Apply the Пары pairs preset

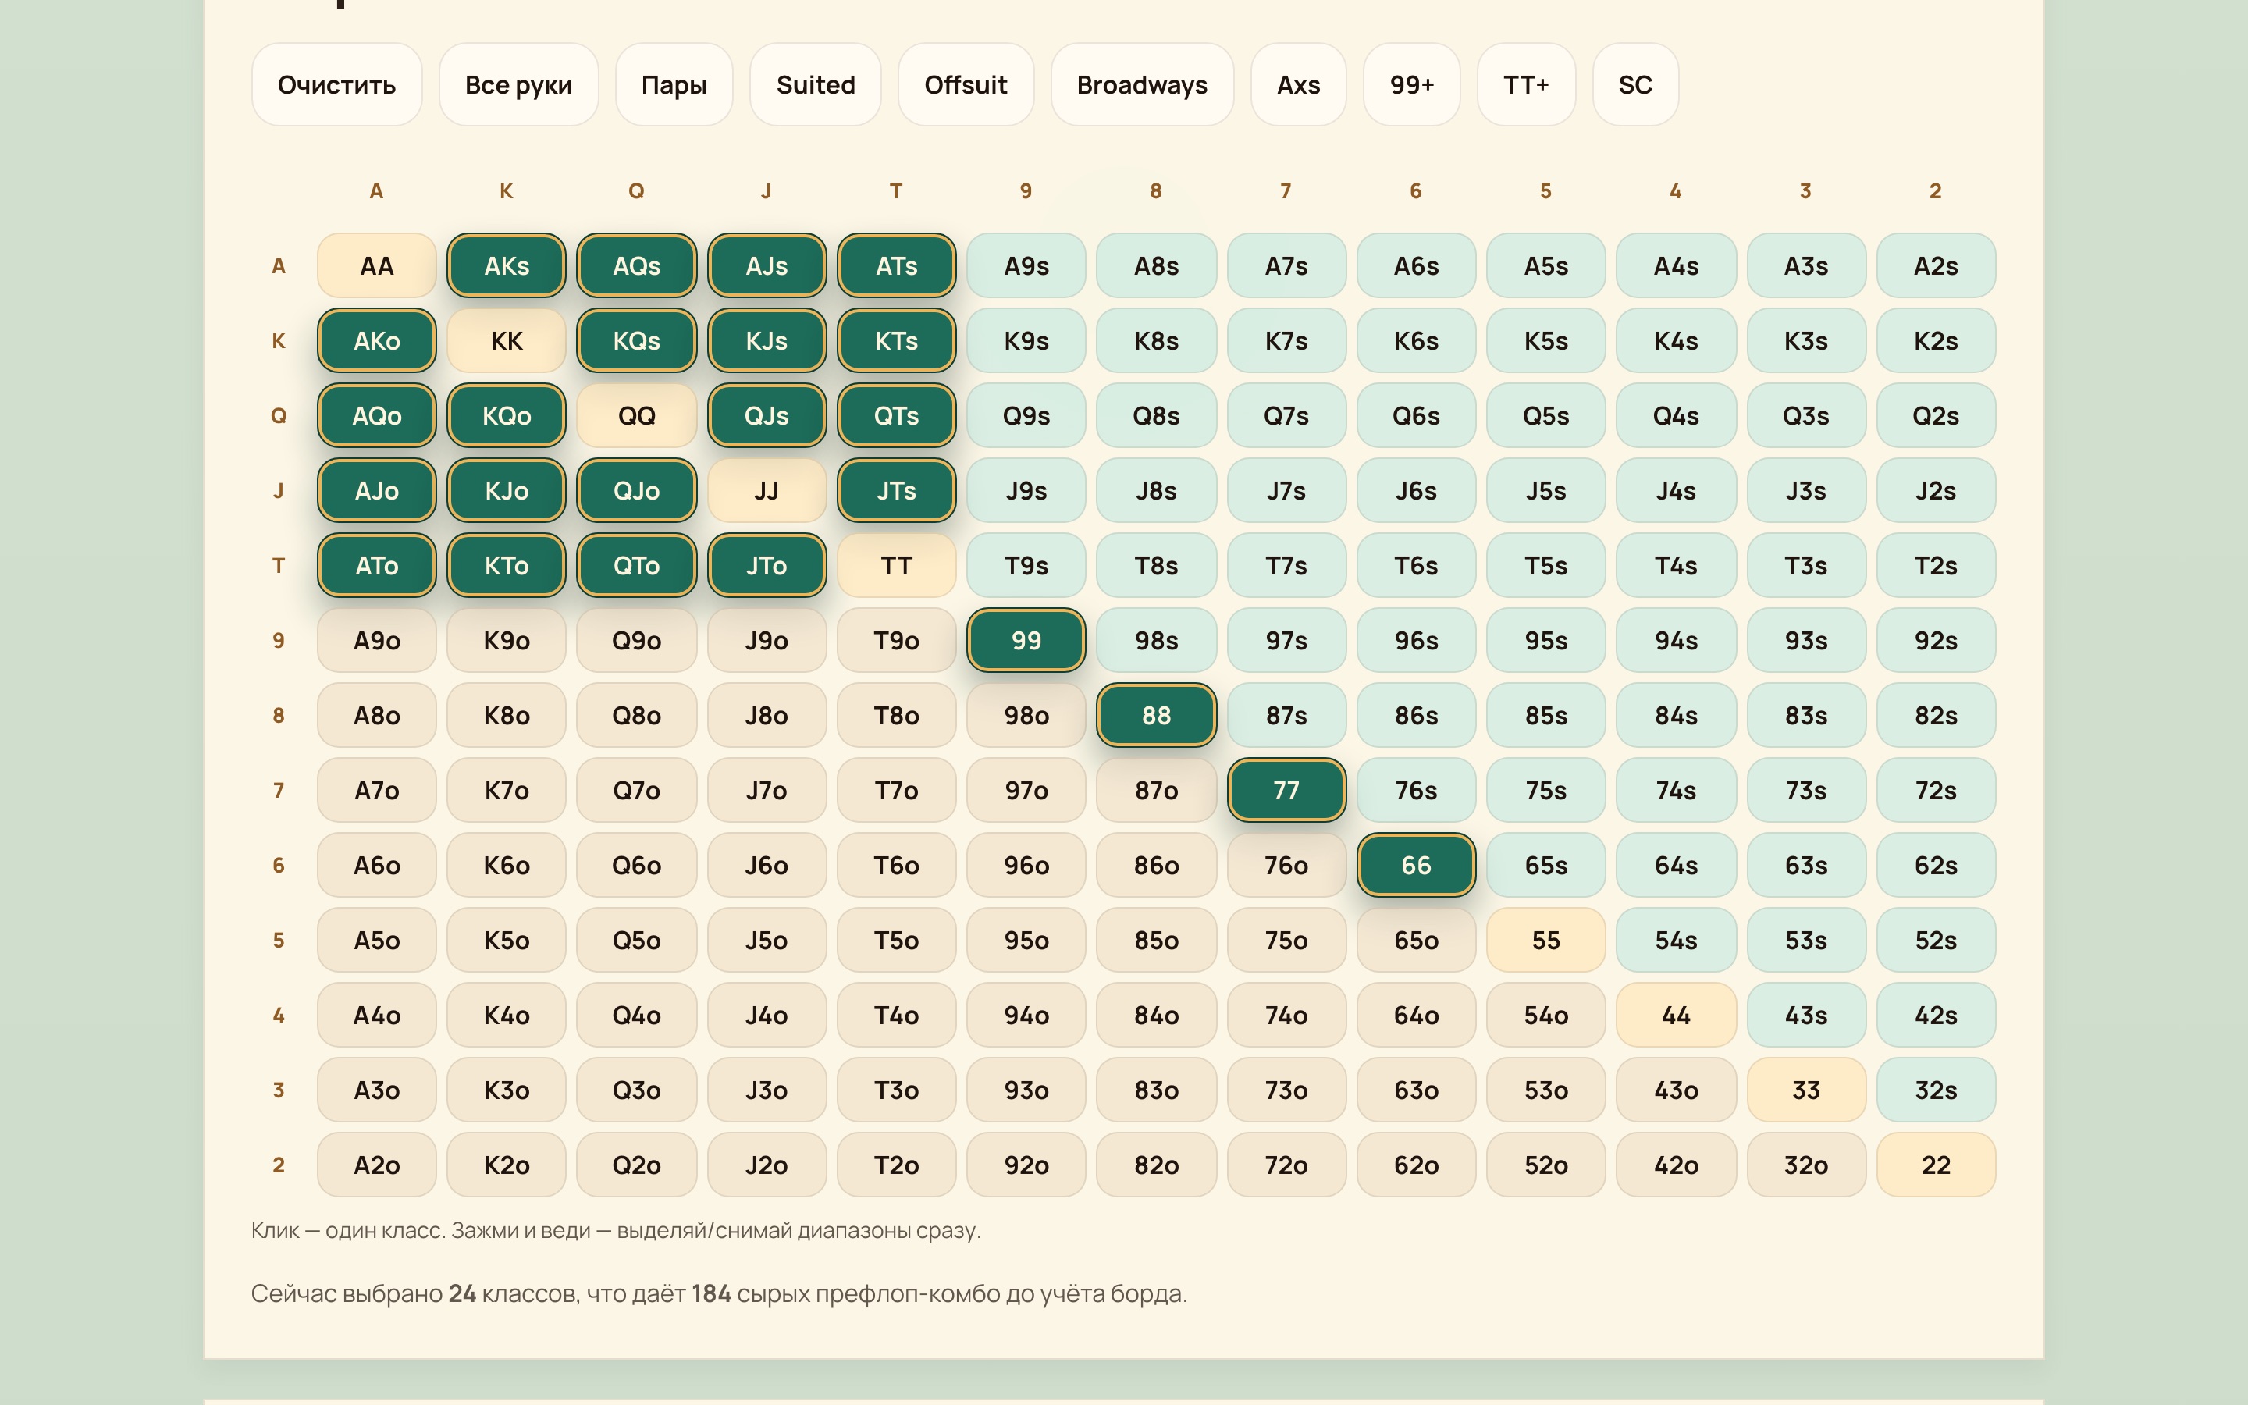point(674,84)
